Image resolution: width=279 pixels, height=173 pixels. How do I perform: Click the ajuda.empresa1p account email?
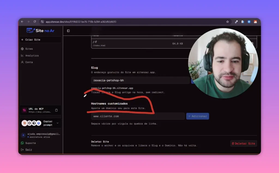(44, 134)
